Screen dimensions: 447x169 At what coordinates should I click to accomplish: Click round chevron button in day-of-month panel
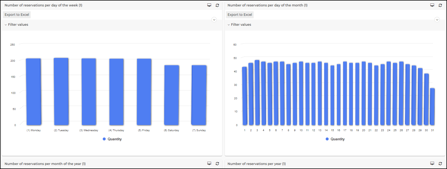[437, 20]
